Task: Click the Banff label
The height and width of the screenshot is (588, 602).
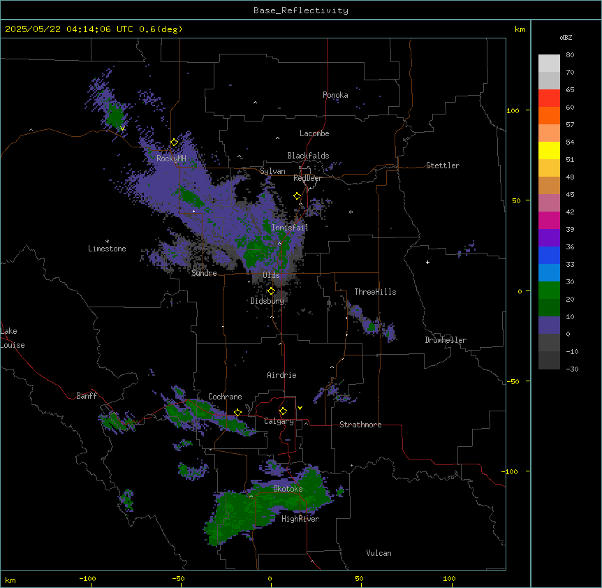Action: (87, 396)
